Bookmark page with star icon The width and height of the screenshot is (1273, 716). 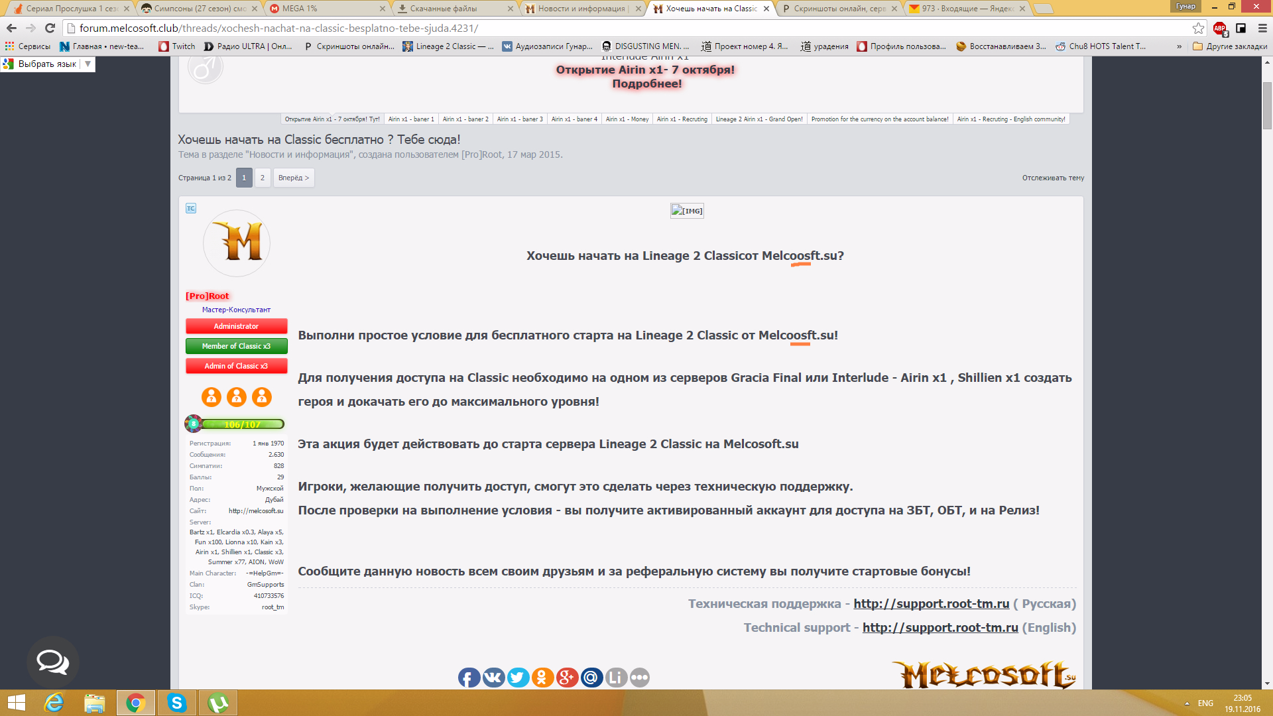point(1198,28)
